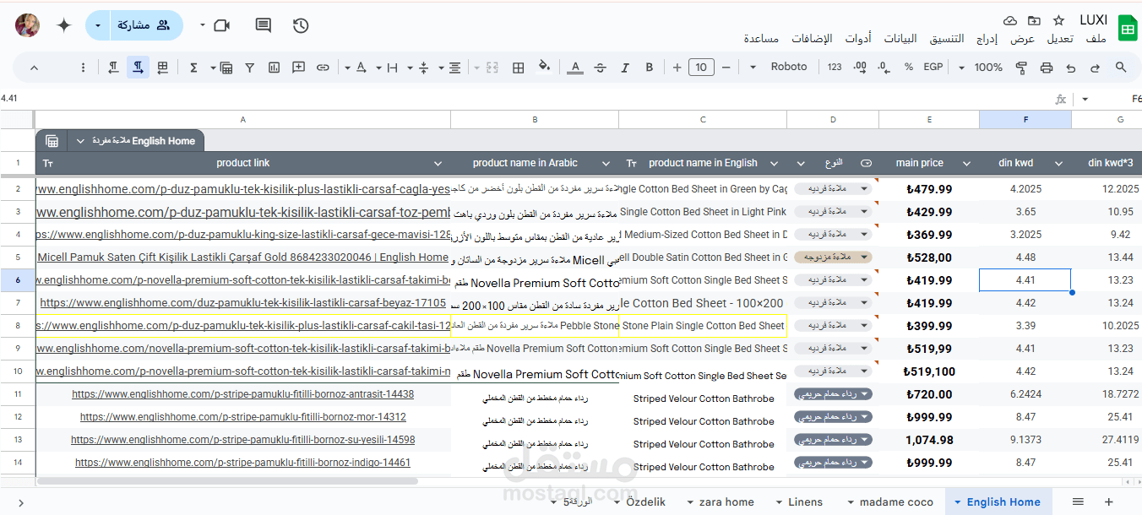This screenshot has height=515, width=1142.
Task: Click the vertical align icon
Action: (424, 68)
